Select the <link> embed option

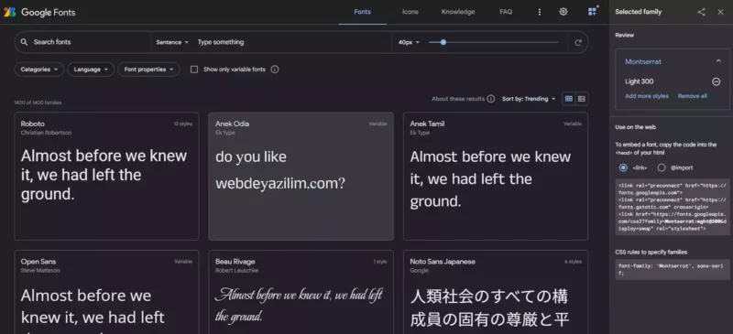(x=623, y=167)
